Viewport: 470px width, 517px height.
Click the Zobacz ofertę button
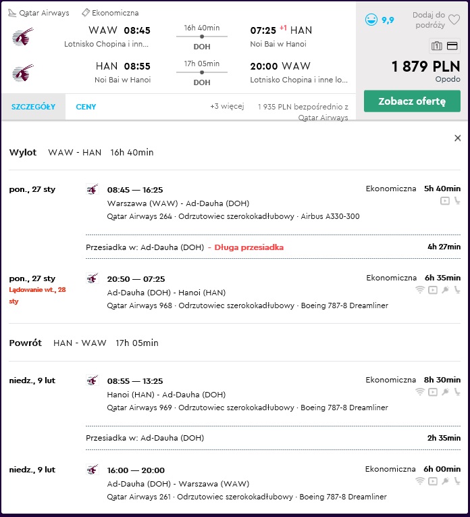[x=412, y=101]
